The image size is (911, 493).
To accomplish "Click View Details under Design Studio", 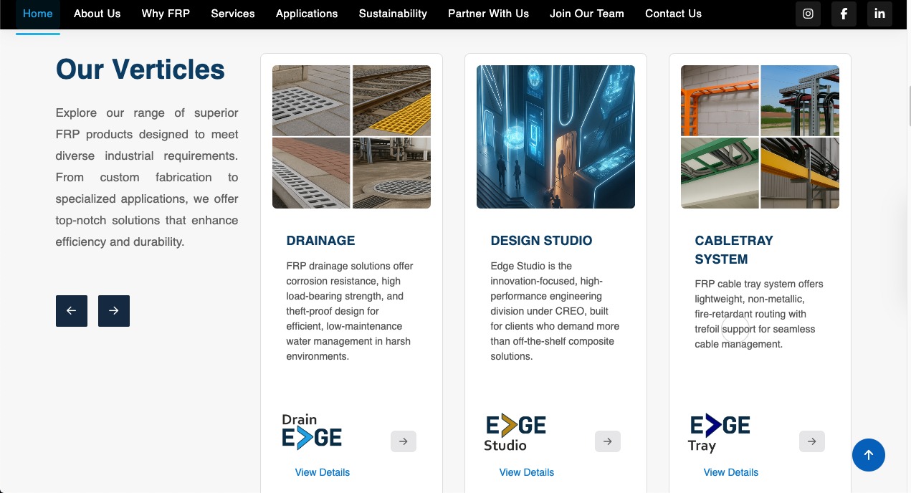I will click(x=527, y=472).
